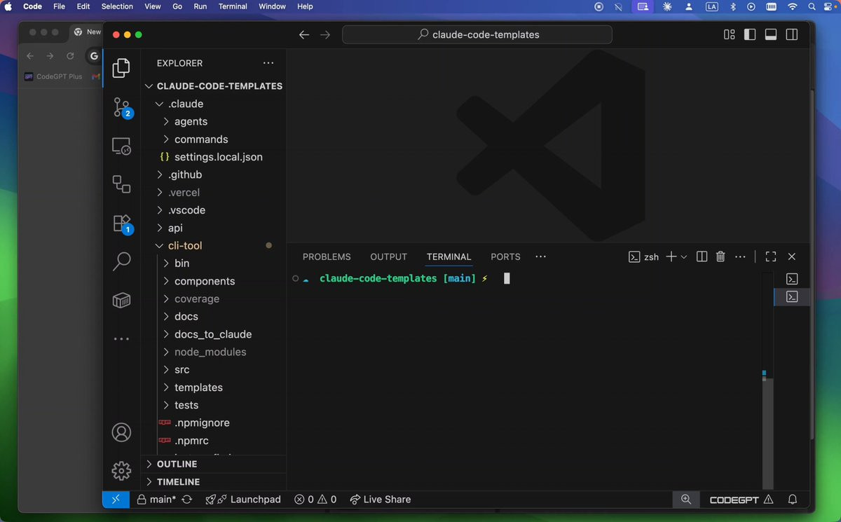
Task: Select the second terminal instance icon
Action: tap(792, 297)
